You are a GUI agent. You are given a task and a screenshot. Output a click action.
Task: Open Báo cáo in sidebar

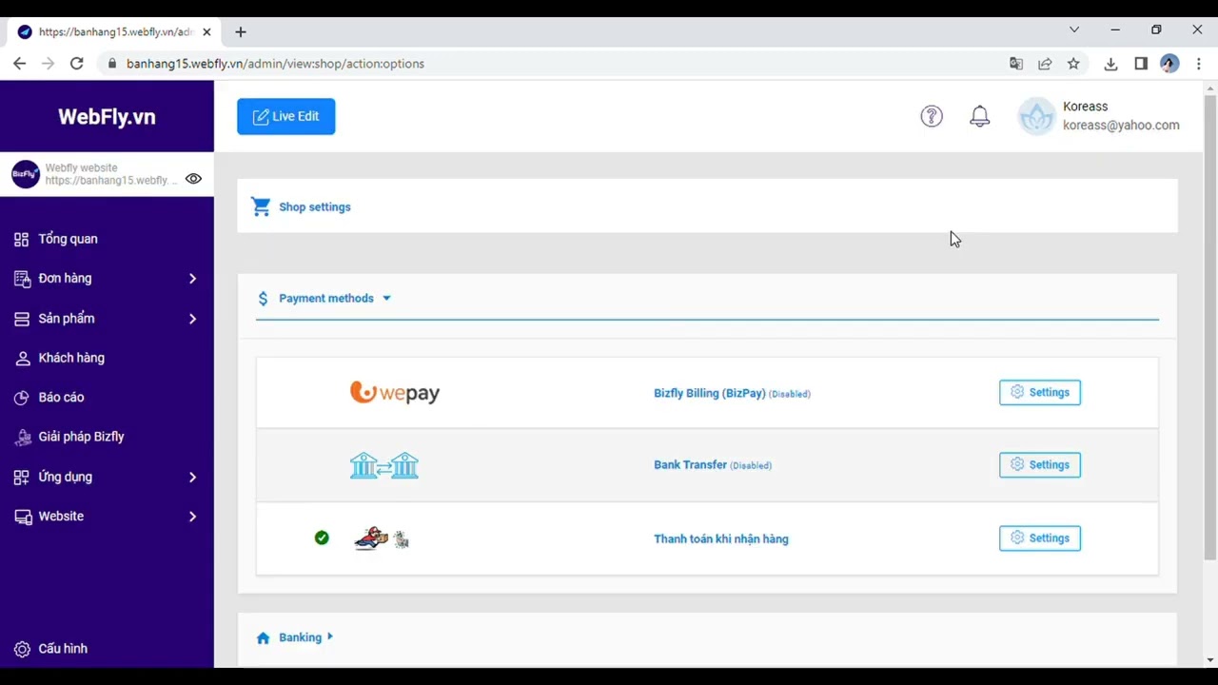tap(61, 397)
